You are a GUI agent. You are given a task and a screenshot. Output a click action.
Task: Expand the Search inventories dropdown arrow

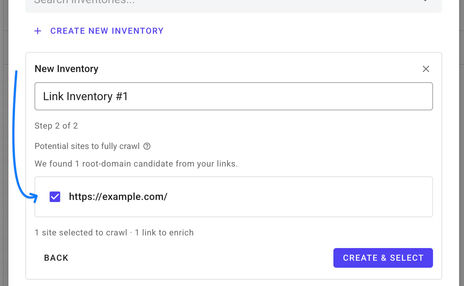[x=425, y=2]
